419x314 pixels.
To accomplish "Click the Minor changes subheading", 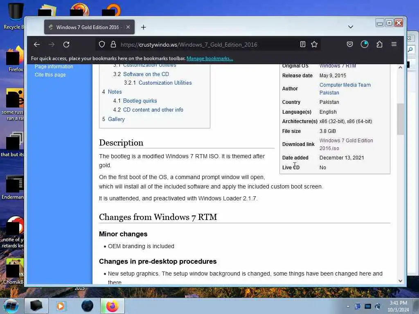I will pyautogui.click(x=123, y=234).
